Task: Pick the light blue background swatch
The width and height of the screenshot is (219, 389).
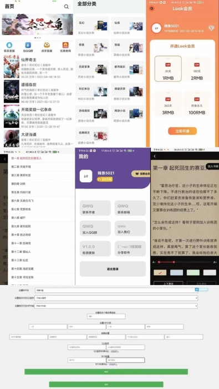Action: 176,273
